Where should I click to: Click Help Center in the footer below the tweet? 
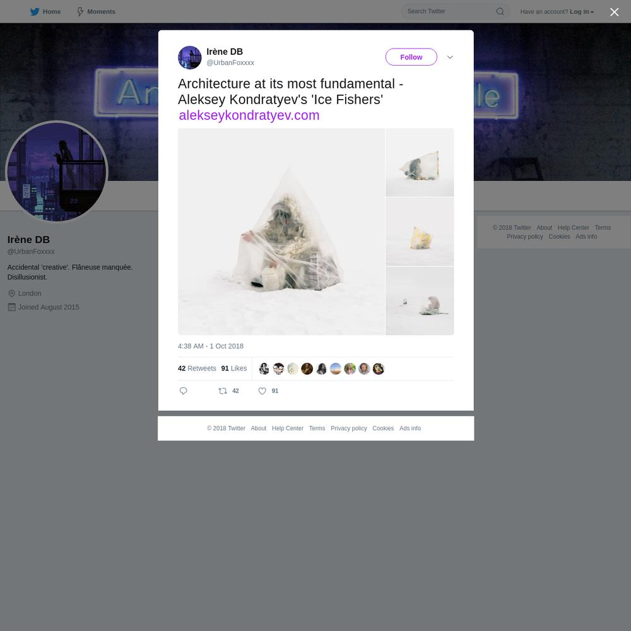287,428
